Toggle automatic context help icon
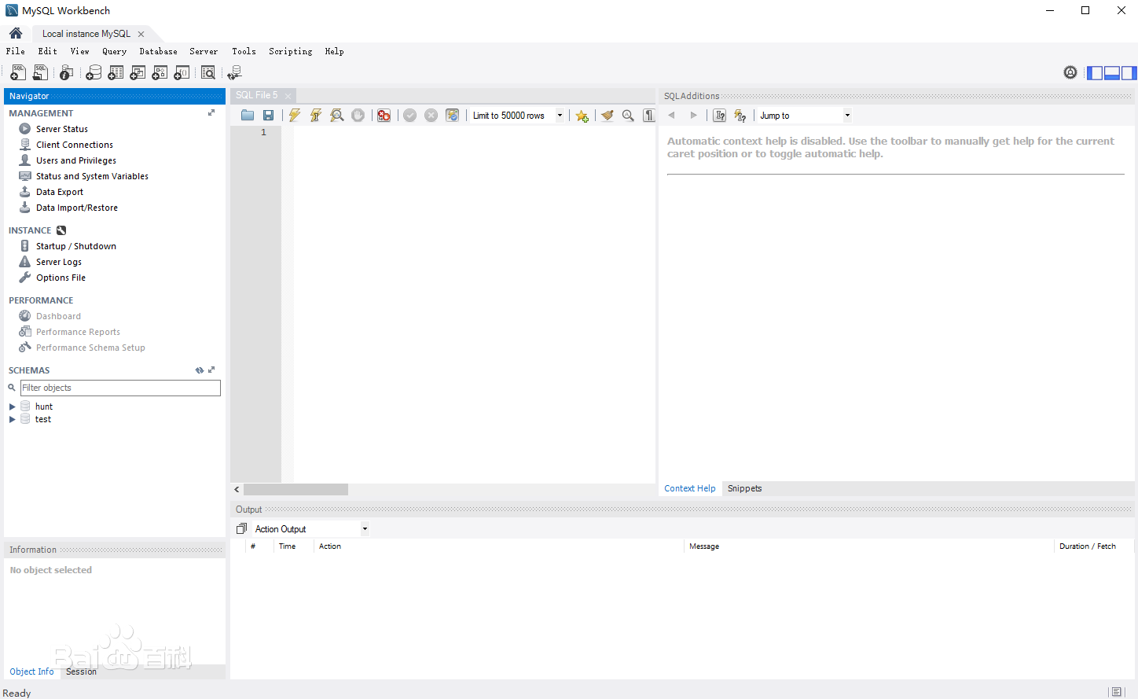 click(x=740, y=116)
